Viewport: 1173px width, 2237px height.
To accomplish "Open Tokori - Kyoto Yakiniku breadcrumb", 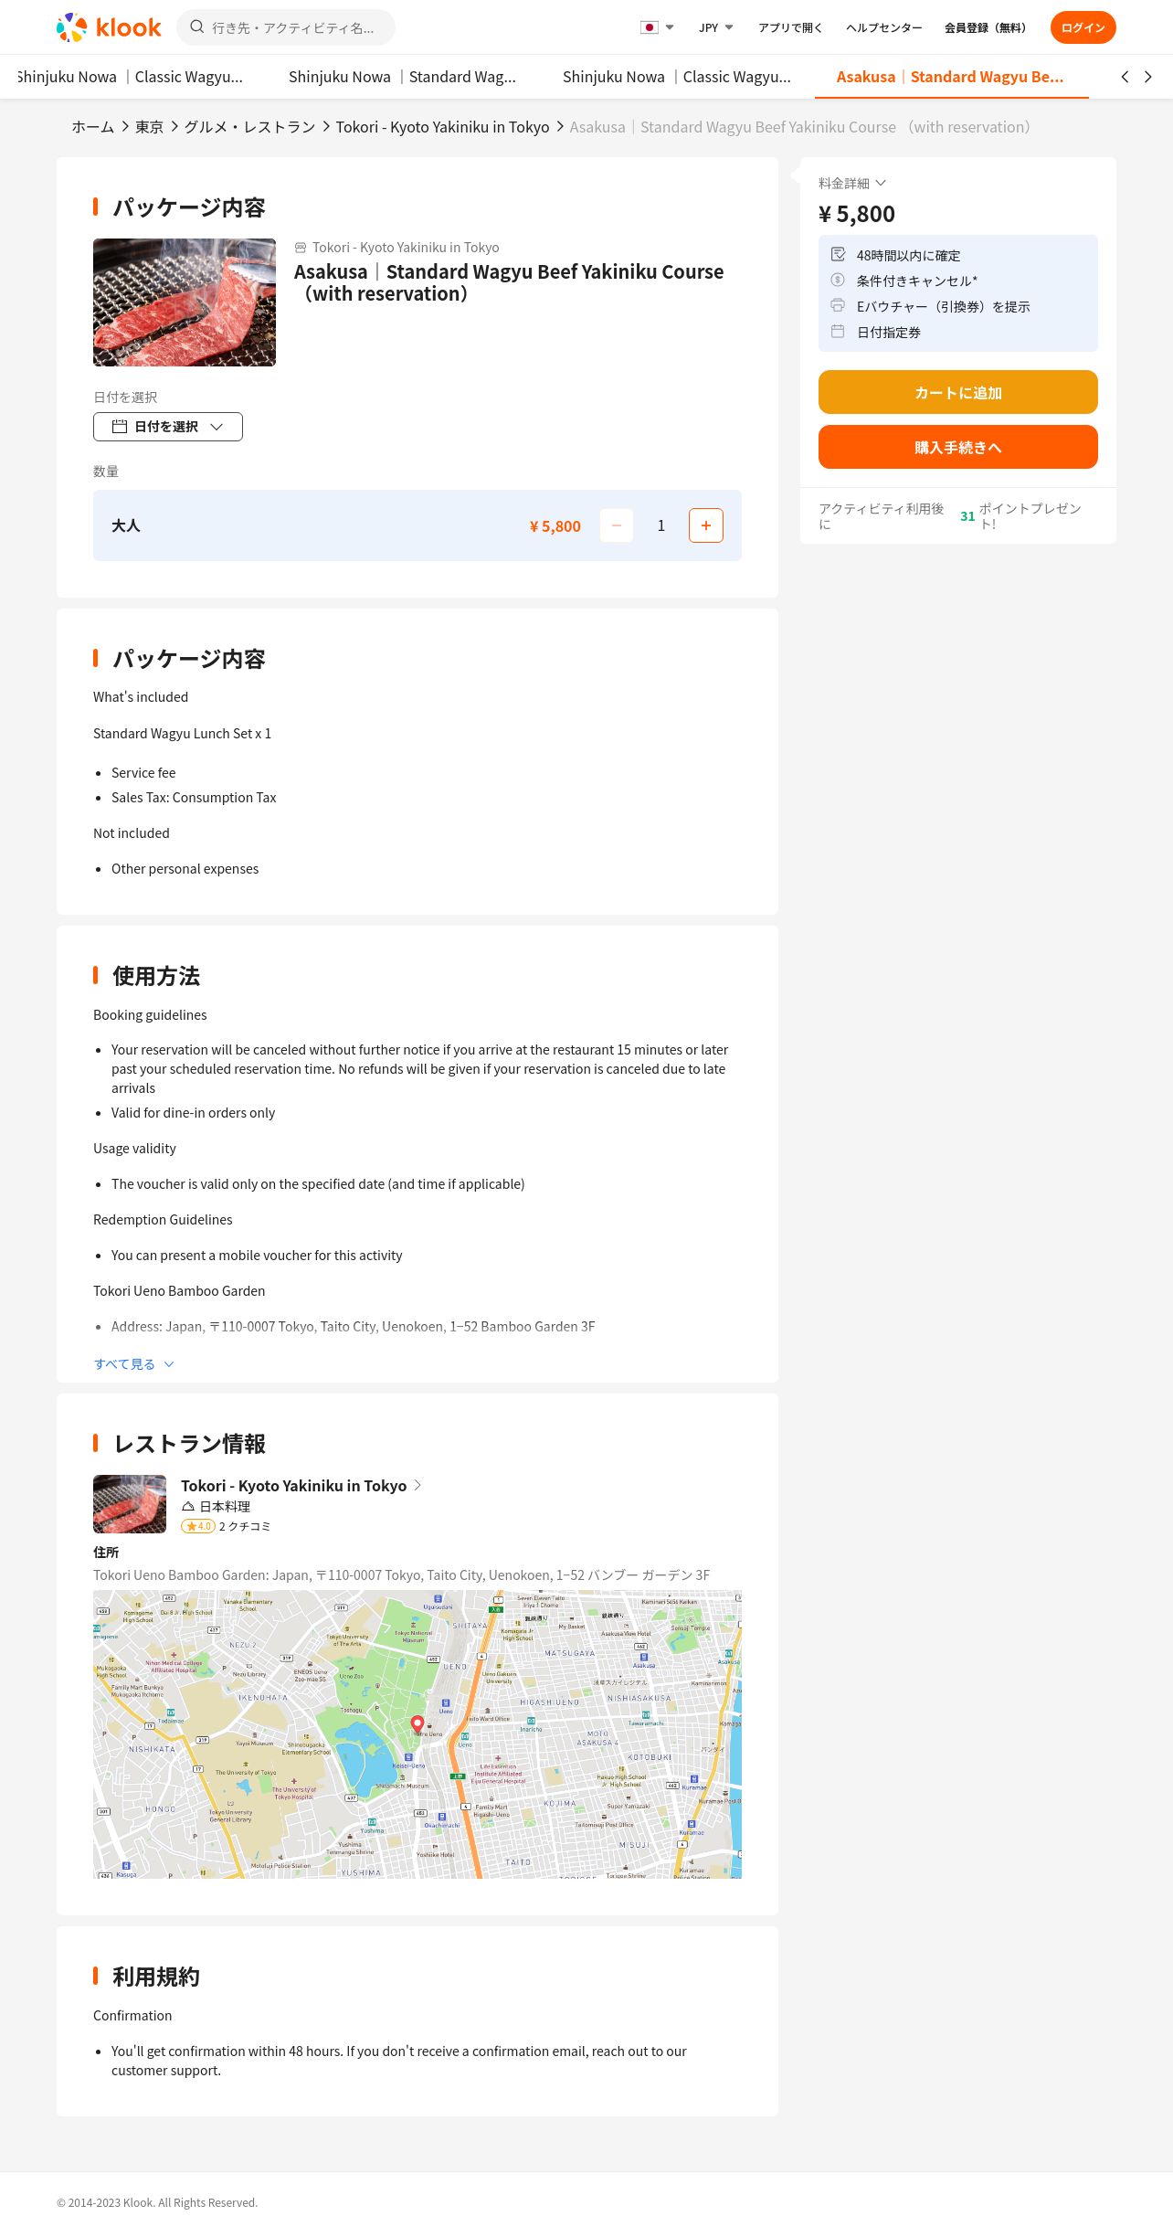I will [x=442, y=127].
